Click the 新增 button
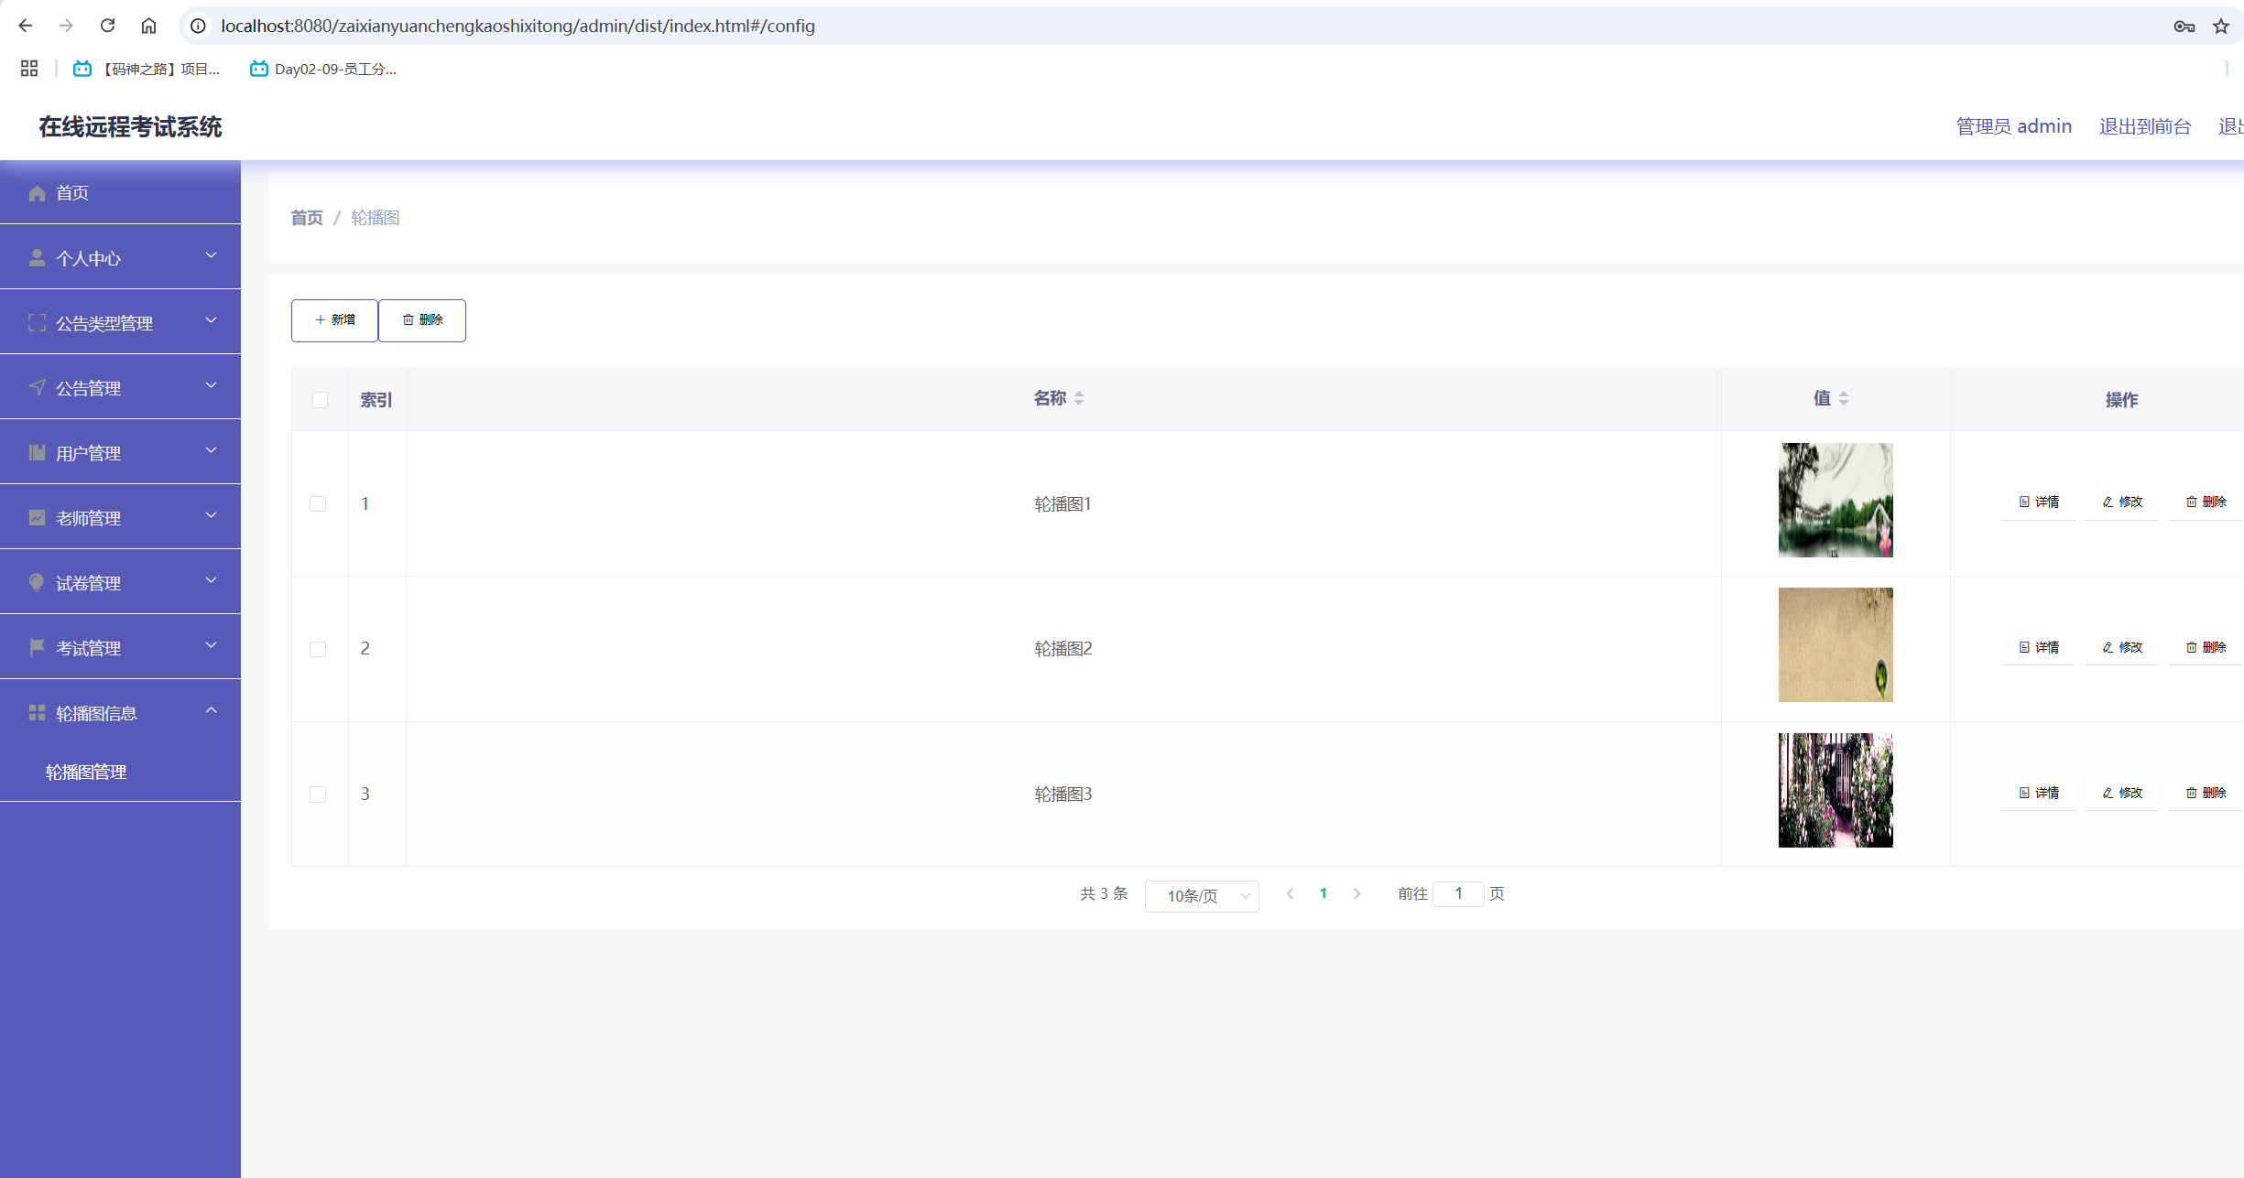The image size is (2244, 1178). (334, 320)
